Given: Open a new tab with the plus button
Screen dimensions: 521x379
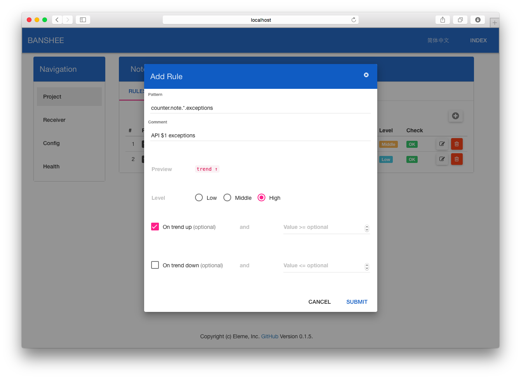Looking at the screenshot, I should 495,22.
